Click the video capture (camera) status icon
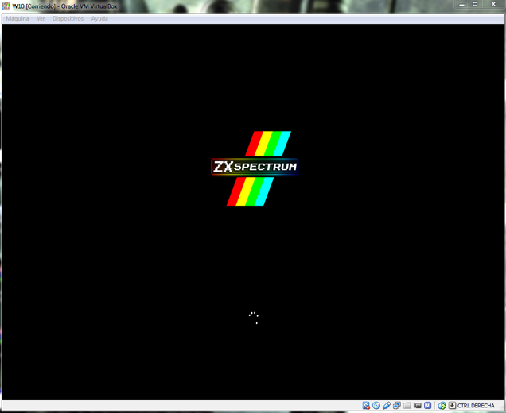506x413 pixels. pos(418,406)
